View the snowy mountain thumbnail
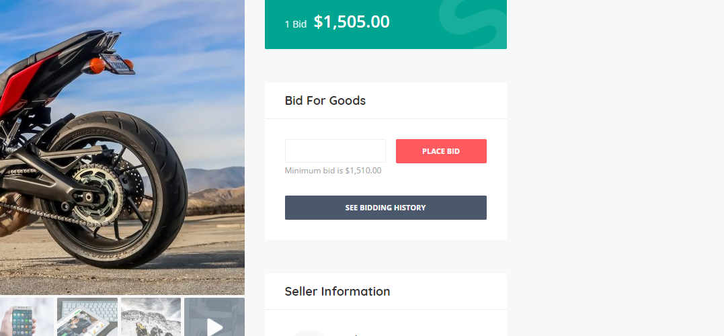The width and height of the screenshot is (724, 336). (x=151, y=317)
